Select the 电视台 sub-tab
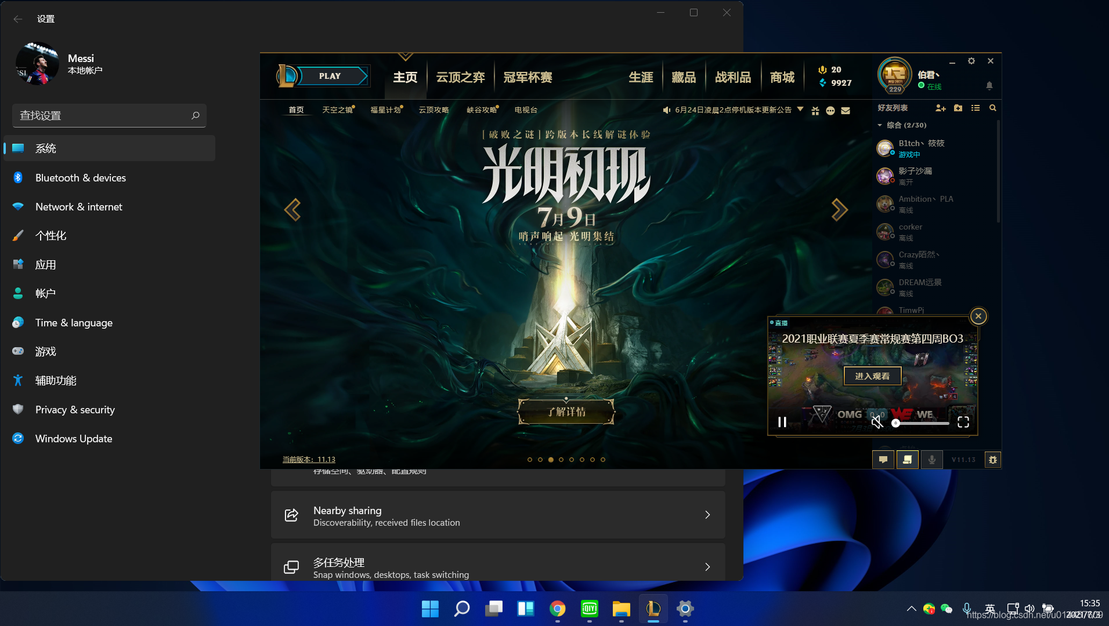Image resolution: width=1109 pixels, height=626 pixels. click(x=526, y=110)
